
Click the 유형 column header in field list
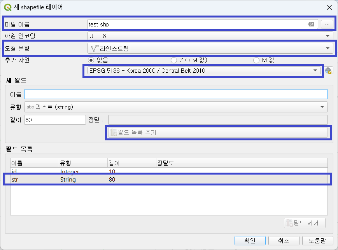click(83, 163)
